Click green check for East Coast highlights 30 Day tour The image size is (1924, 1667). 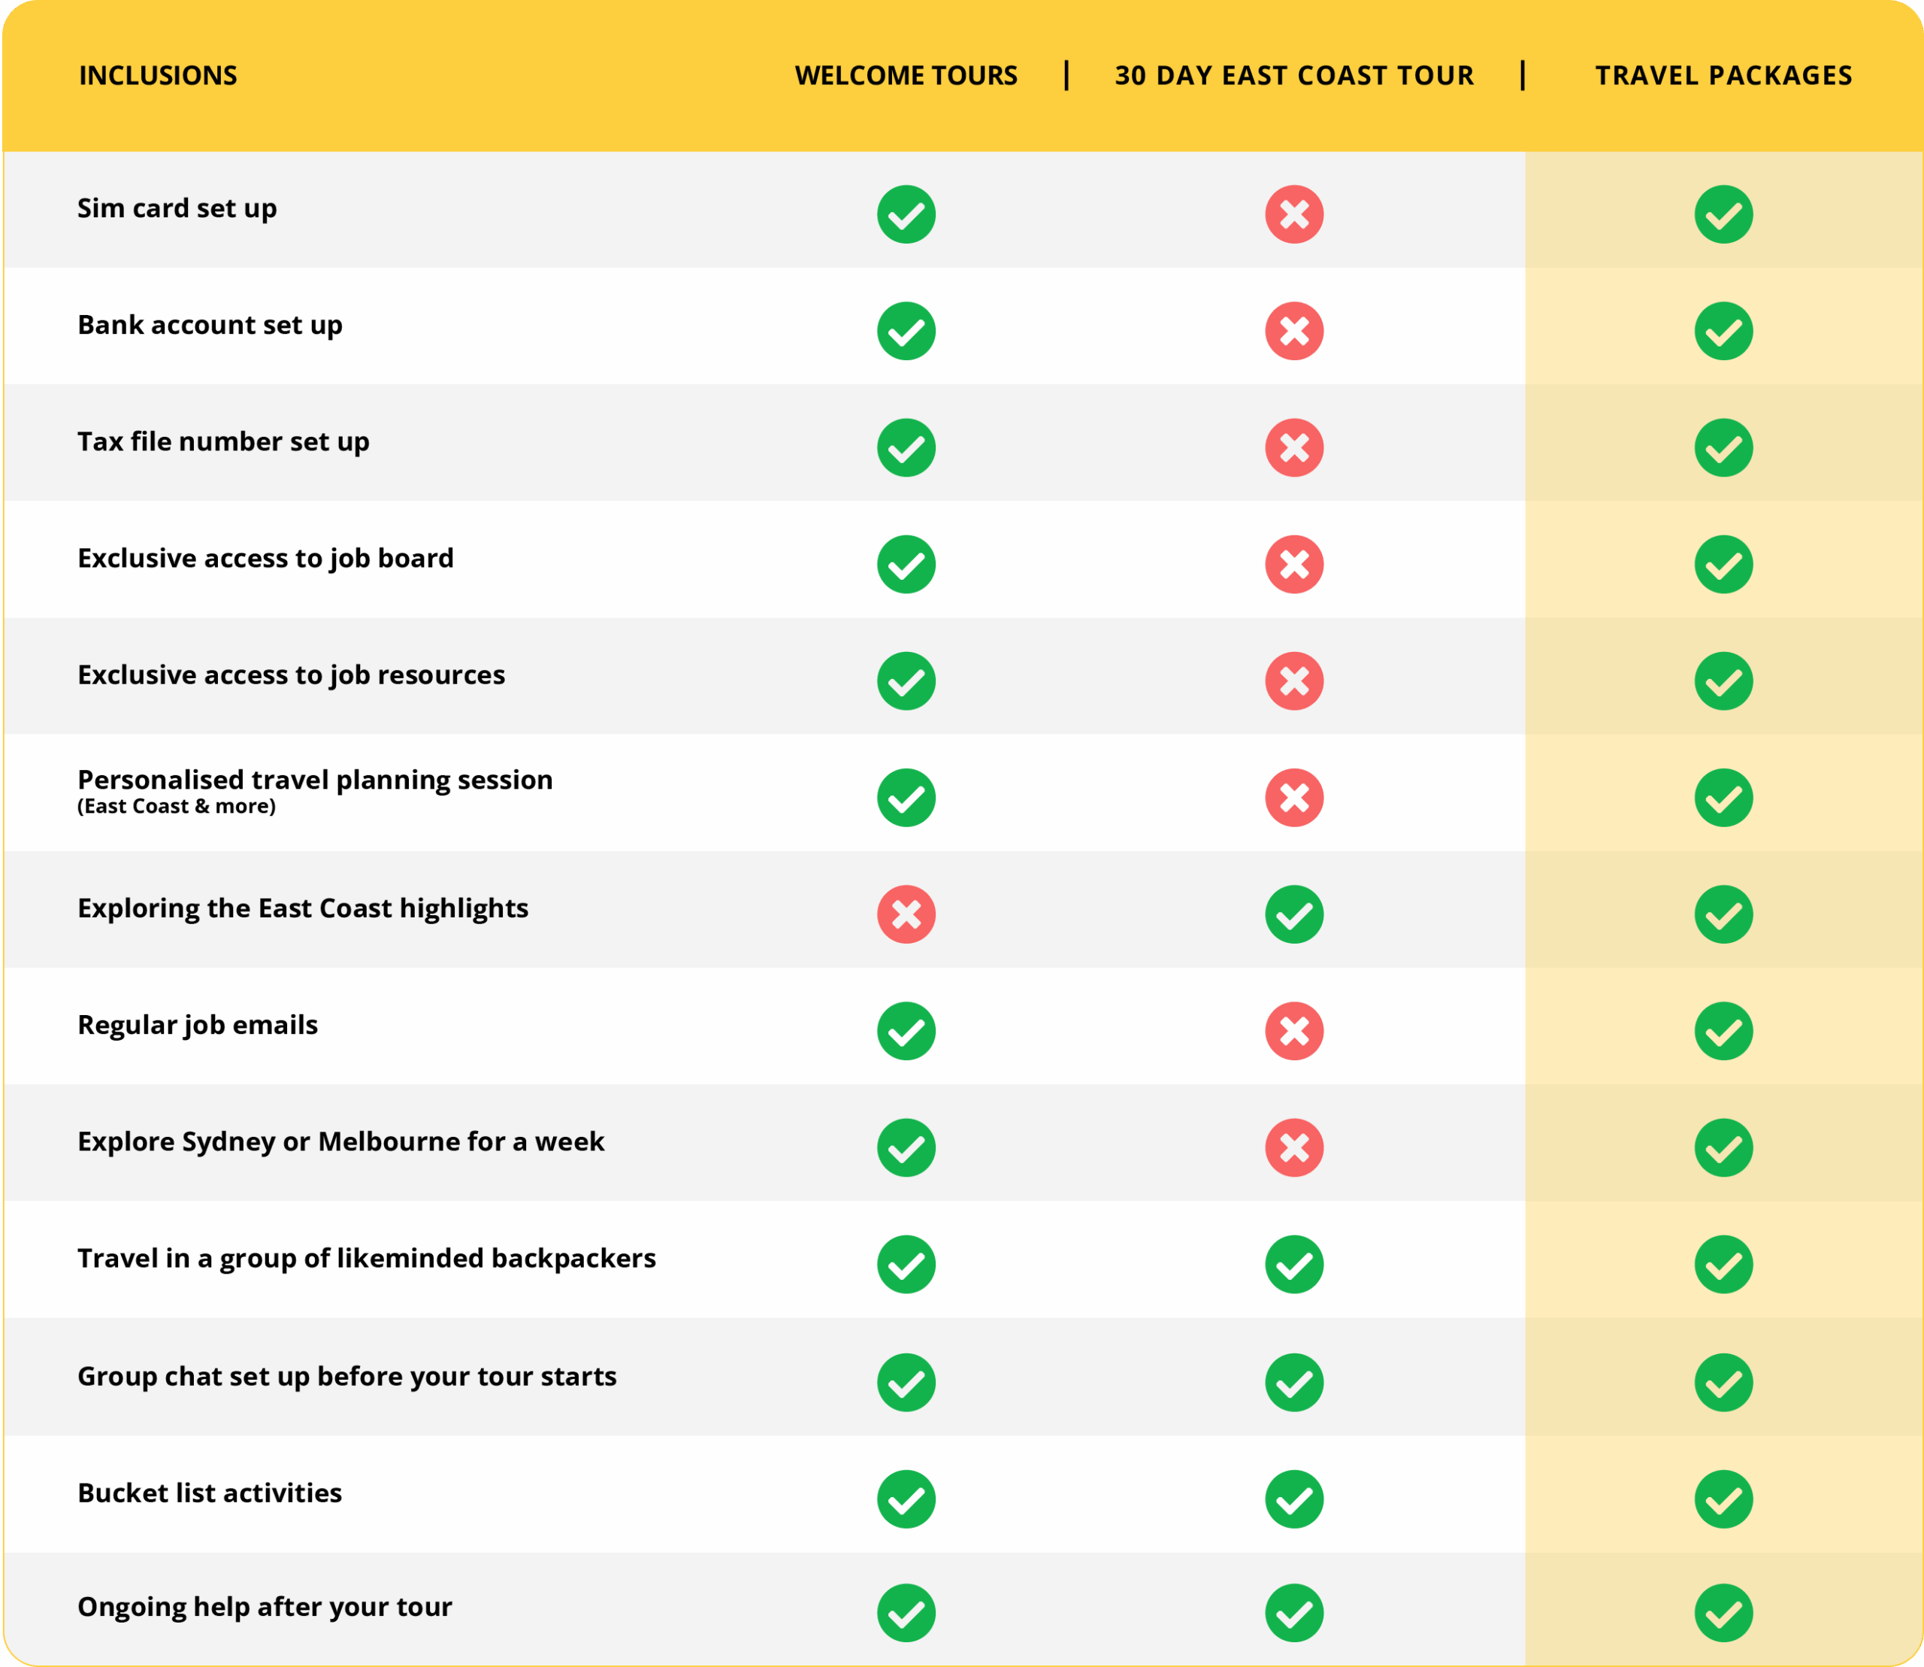1293,914
